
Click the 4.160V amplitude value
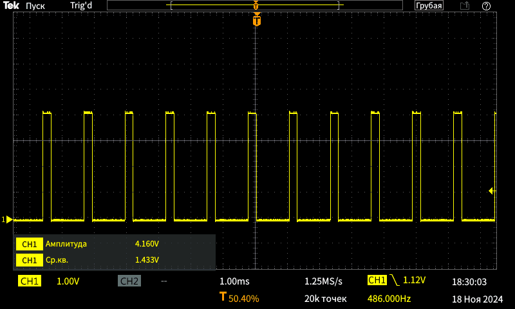pos(147,243)
